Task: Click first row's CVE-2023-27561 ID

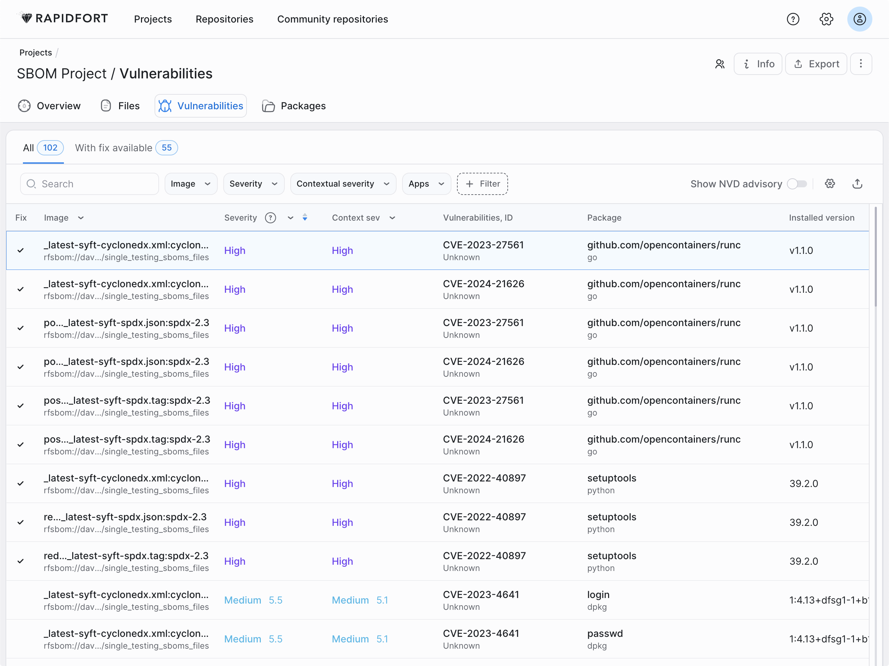Action: [x=483, y=245]
